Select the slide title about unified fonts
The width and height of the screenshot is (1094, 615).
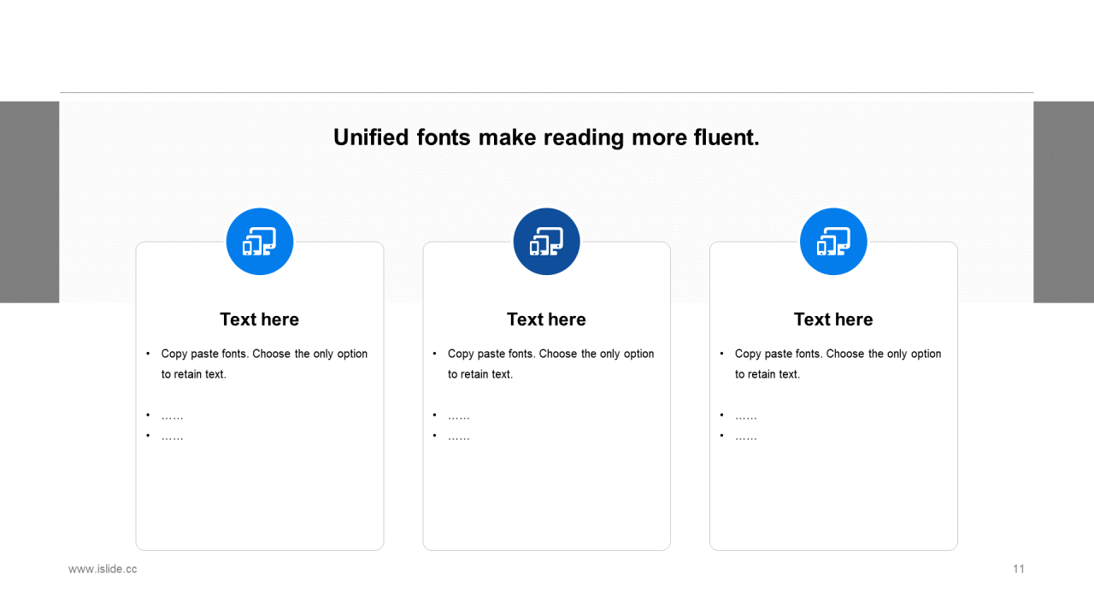[x=546, y=138]
